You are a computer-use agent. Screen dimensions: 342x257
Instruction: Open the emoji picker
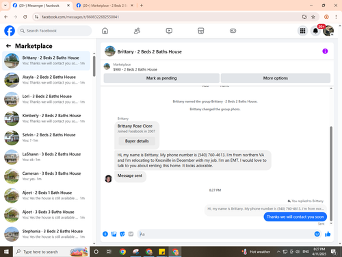pyautogui.click(x=317, y=234)
